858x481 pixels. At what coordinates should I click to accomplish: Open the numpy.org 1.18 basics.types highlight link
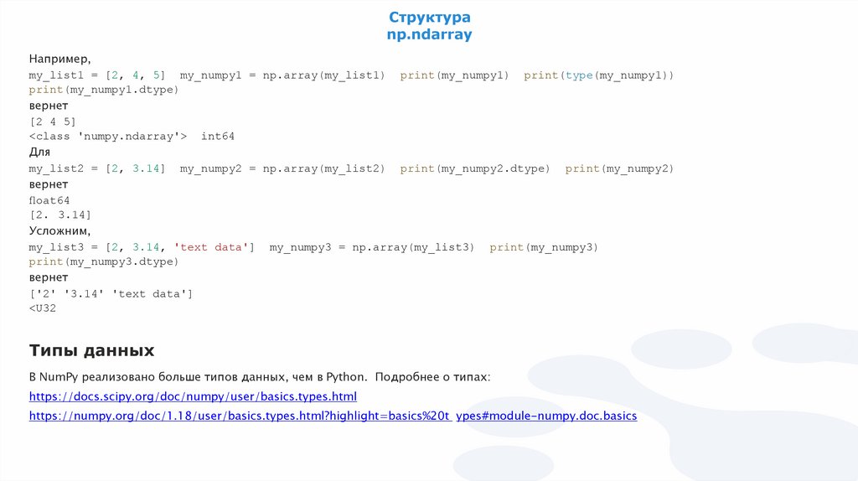click(x=240, y=416)
